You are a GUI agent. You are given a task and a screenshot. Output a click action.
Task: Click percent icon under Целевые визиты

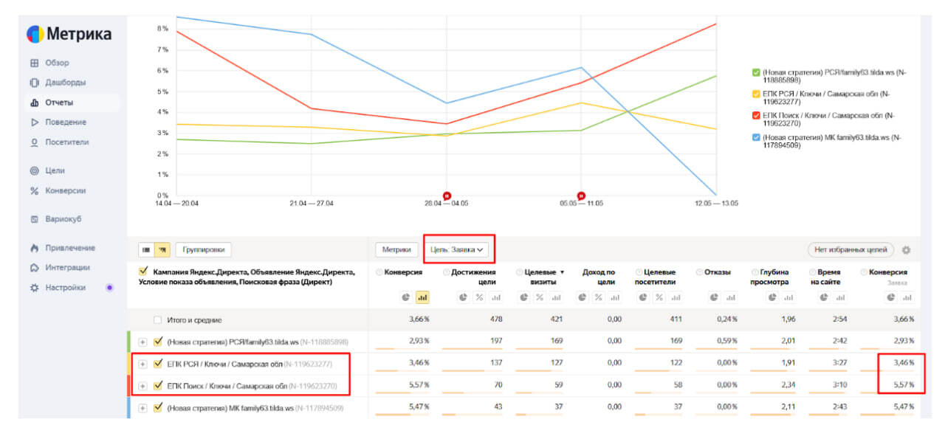[540, 297]
